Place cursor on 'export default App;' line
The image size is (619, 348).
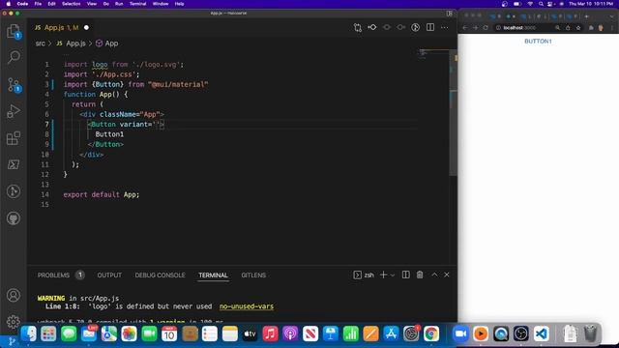pyautogui.click(x=101, y=194)
